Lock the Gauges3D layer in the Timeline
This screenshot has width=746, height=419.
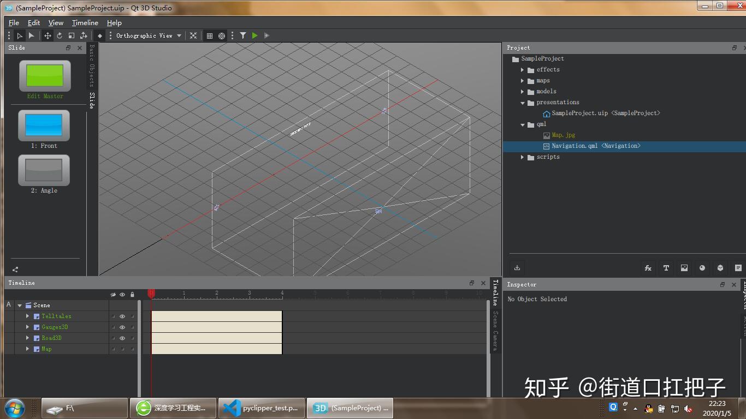tap(132, 327)
